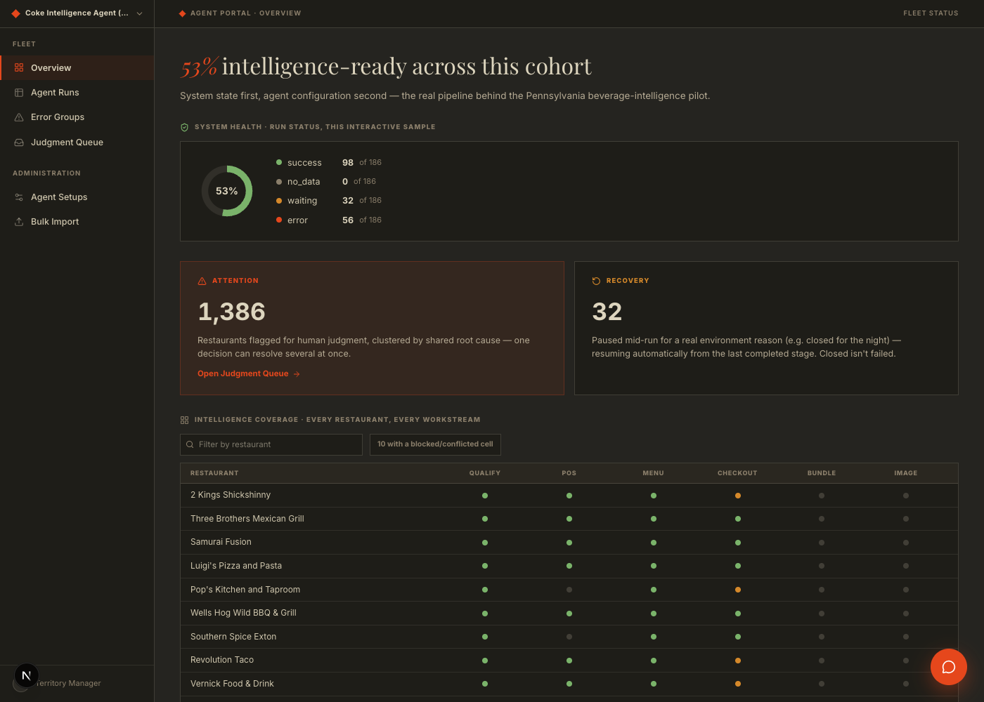Click the Agent Setups sliders icon
Image resolution: width=984 pixels, height=702 pixels.
pyautogui.click(x=19, y=197)
